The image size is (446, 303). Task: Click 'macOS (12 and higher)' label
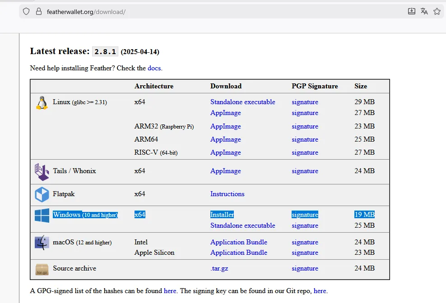[82, 243]
